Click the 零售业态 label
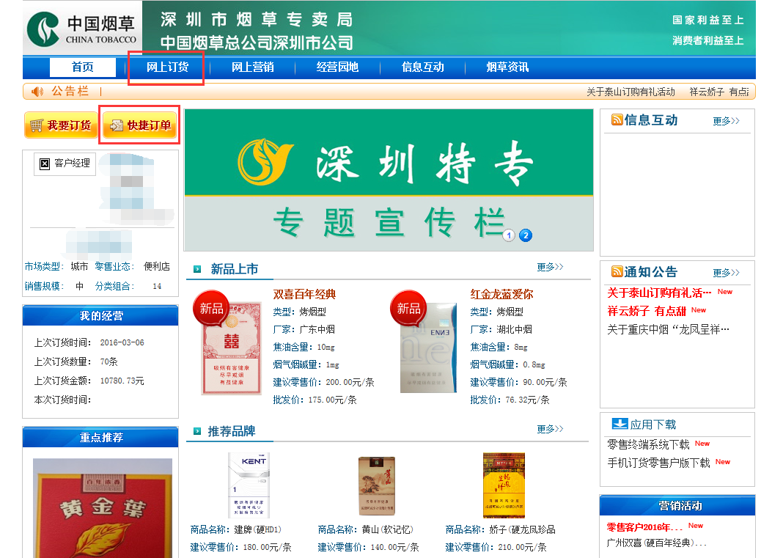The height and width of the screenshot is (558, 783). coord(115,267)
